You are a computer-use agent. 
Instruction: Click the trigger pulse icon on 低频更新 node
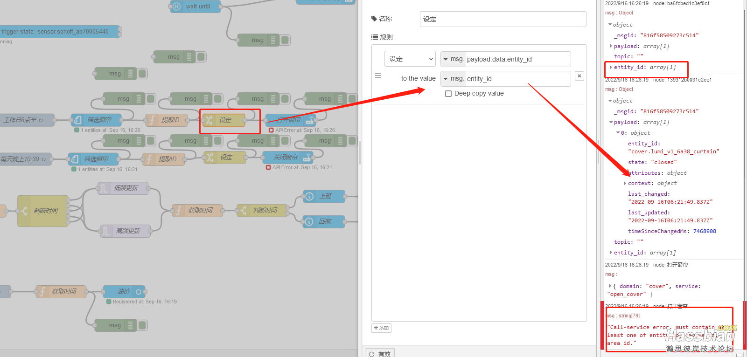[x=104, y=188]
